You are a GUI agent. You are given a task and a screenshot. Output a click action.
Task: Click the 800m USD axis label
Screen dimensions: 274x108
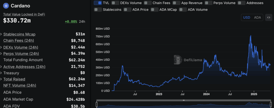[x=103, y=29]
